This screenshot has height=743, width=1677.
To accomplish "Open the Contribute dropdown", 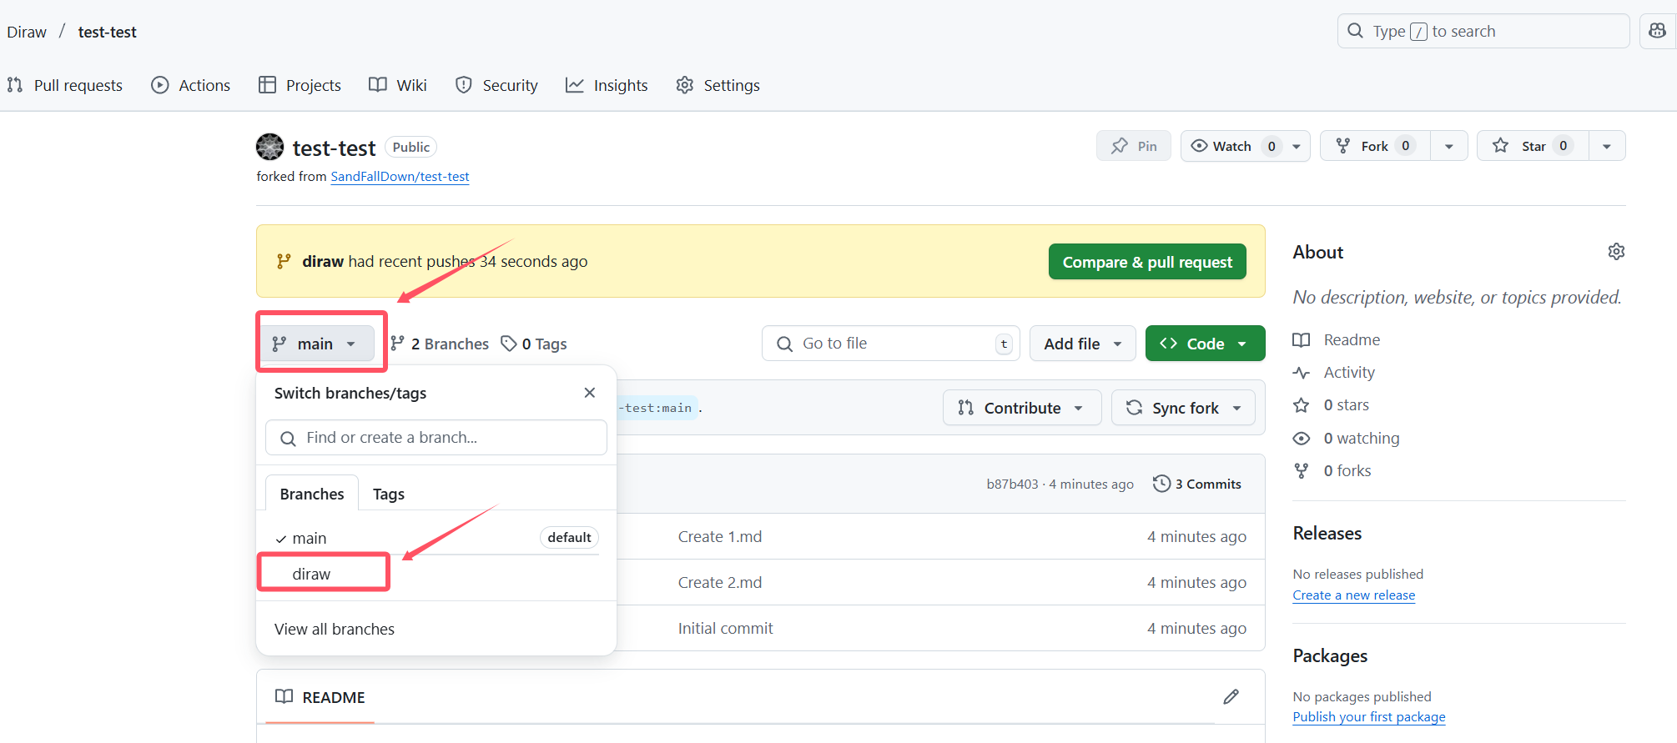I will [1022, 408].
